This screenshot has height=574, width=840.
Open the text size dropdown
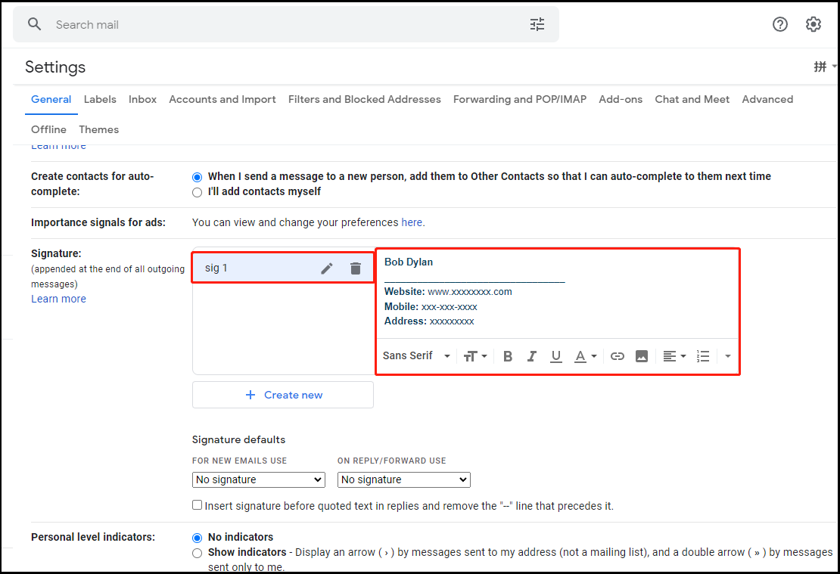(475, 356)
